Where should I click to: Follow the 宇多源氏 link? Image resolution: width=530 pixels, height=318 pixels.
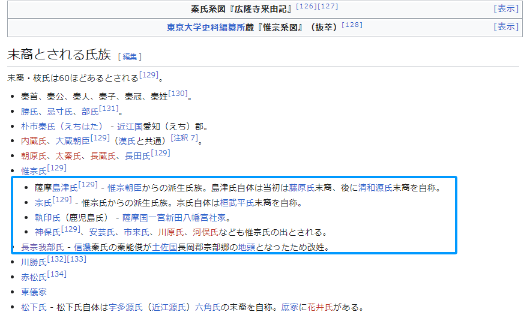[x=125, y=307]
